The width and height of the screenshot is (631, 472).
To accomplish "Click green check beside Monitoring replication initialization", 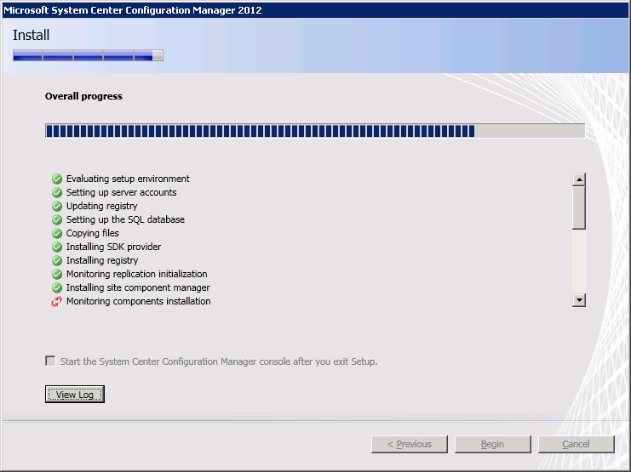I will tap(57, 274).
